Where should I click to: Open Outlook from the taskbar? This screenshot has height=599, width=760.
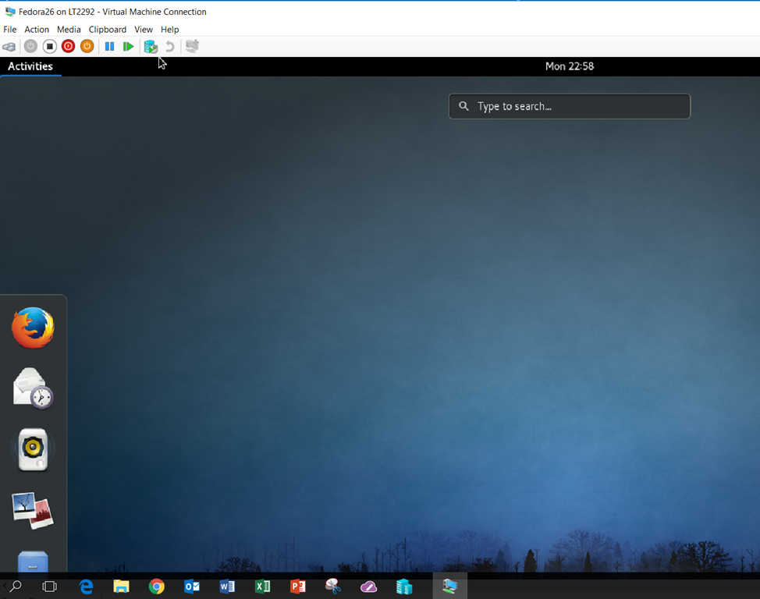(192, 587)
